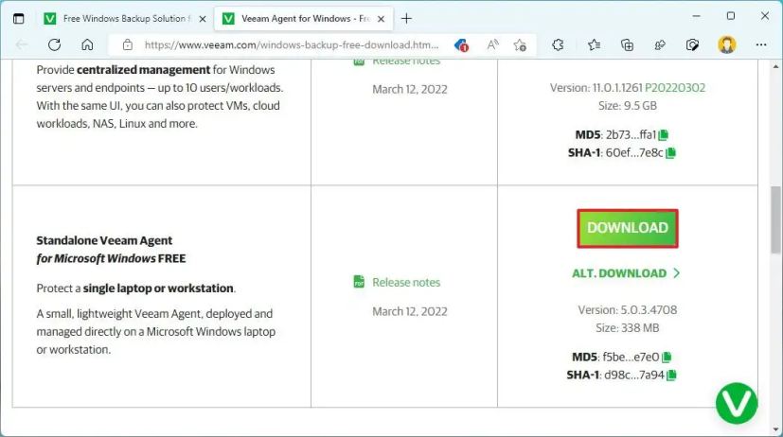Copy SHA-1 hash 60ef...7e8c
Viewport: 783px width, 437px height.
(670, 153)
